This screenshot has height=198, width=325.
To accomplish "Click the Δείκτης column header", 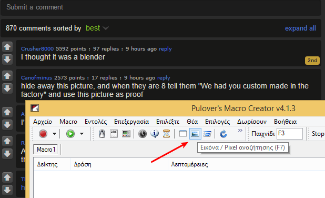I will (x=52, y=164).
